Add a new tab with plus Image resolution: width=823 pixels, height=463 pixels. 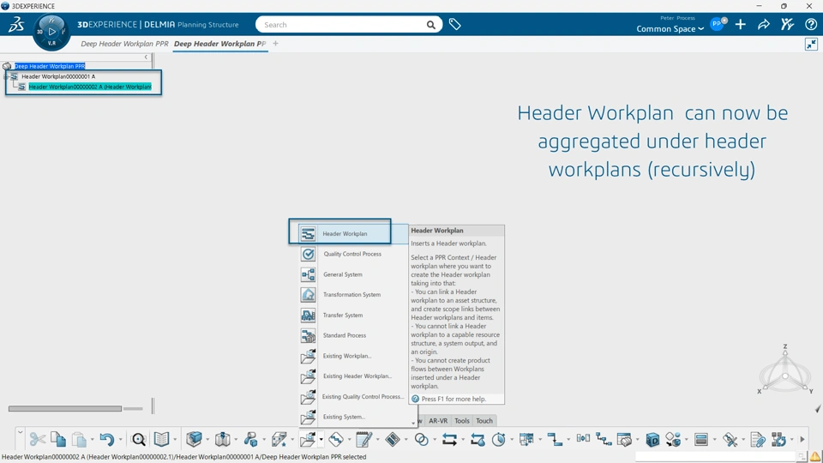click(275, 44)
